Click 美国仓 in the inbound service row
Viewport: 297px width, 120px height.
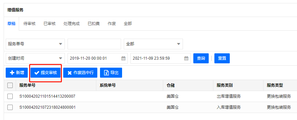pos(173,107)
